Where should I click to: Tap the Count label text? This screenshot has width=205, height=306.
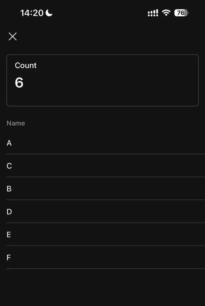25,65
